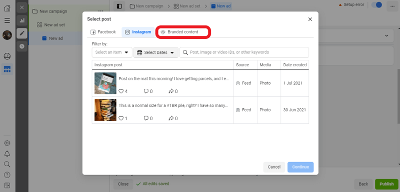The image size is (400, 192).
Task: Click the Close button at bottom
Action: pyautogui.click(x=123, y=184)
